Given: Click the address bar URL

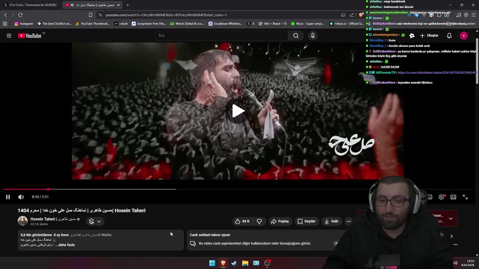Looking at the screenshot, I should click(x=166, y=15).
